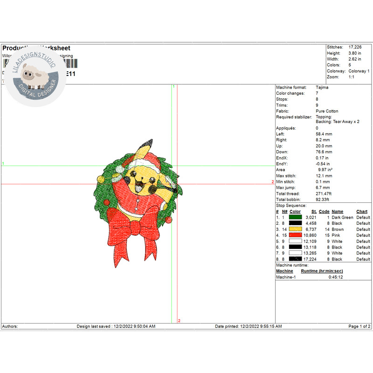The height and width of the screenshot is (373, 373).
Task: Pick the black swatch in stop 2
Action: coord(295,223)
